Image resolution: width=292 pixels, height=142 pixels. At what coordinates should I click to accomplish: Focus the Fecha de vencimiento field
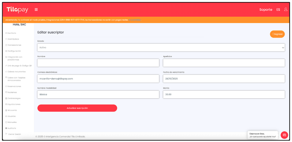224,79
